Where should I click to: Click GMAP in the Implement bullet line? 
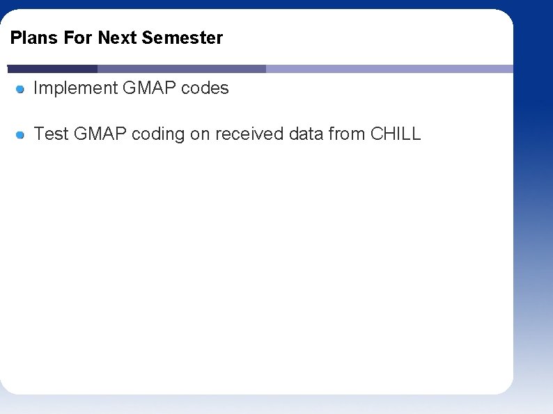[x=149, y=88]
